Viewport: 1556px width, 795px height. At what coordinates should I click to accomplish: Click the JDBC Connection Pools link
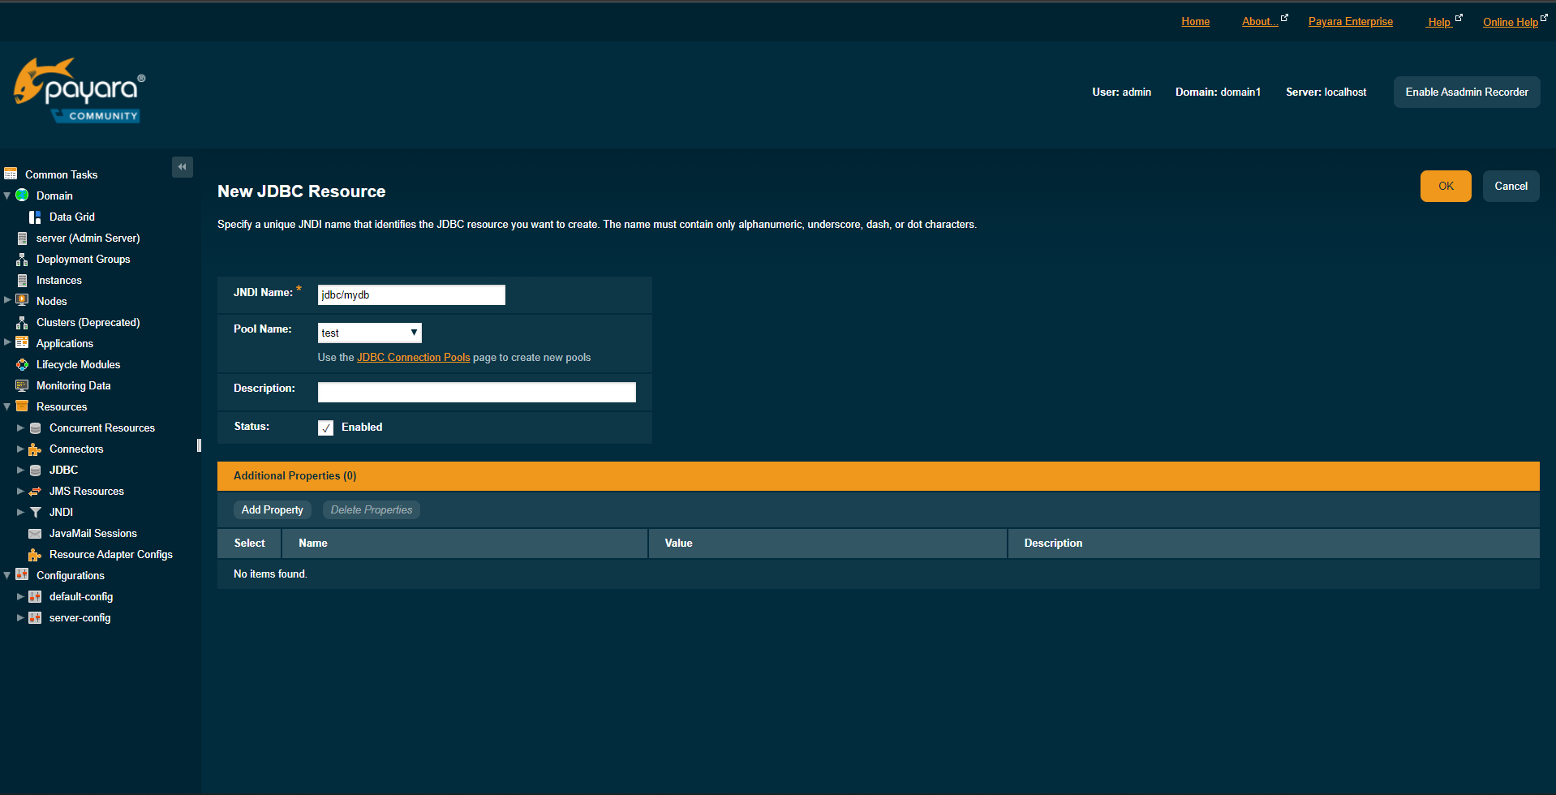pyautogui.click(x=413, y=357)
